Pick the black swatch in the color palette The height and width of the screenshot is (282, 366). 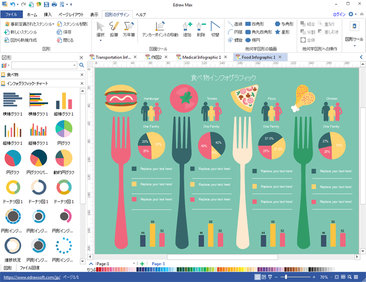[310, 269]
